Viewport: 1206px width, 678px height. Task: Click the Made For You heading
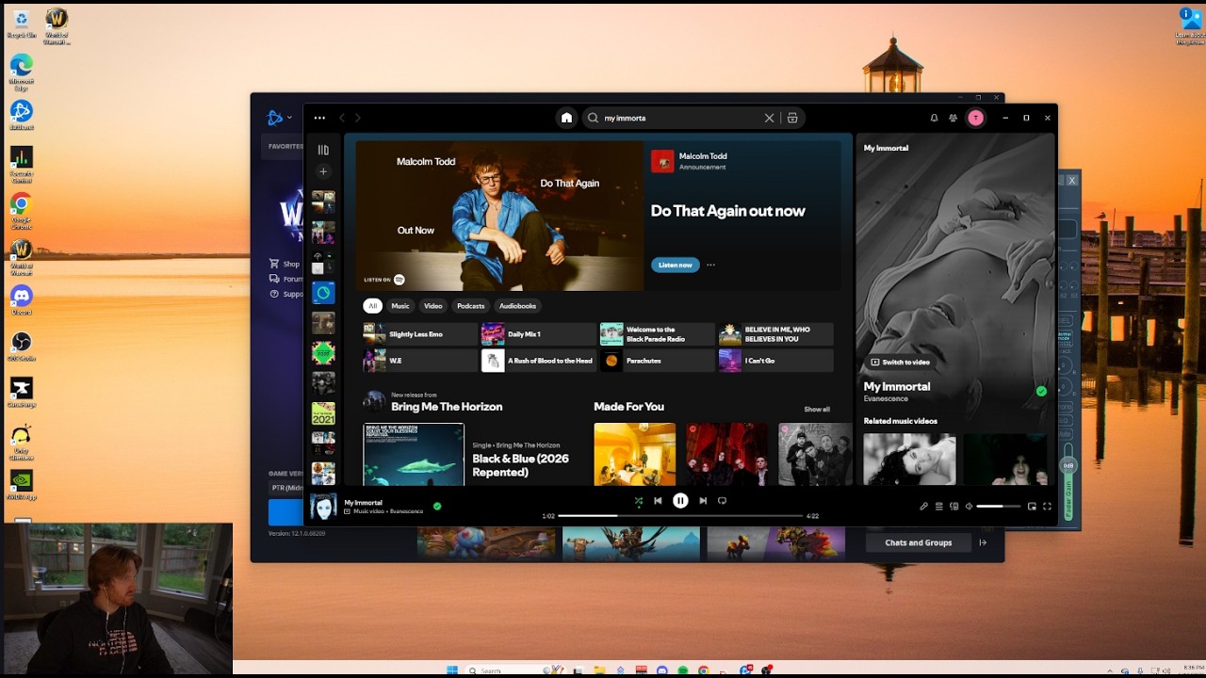click(628, 407)
